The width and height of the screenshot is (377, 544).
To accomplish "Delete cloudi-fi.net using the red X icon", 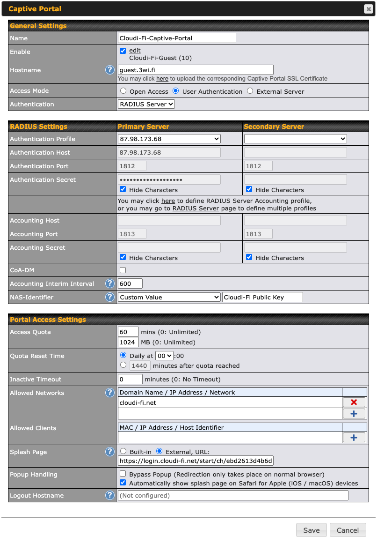I will pyautogui.click(x=354, y=402).
